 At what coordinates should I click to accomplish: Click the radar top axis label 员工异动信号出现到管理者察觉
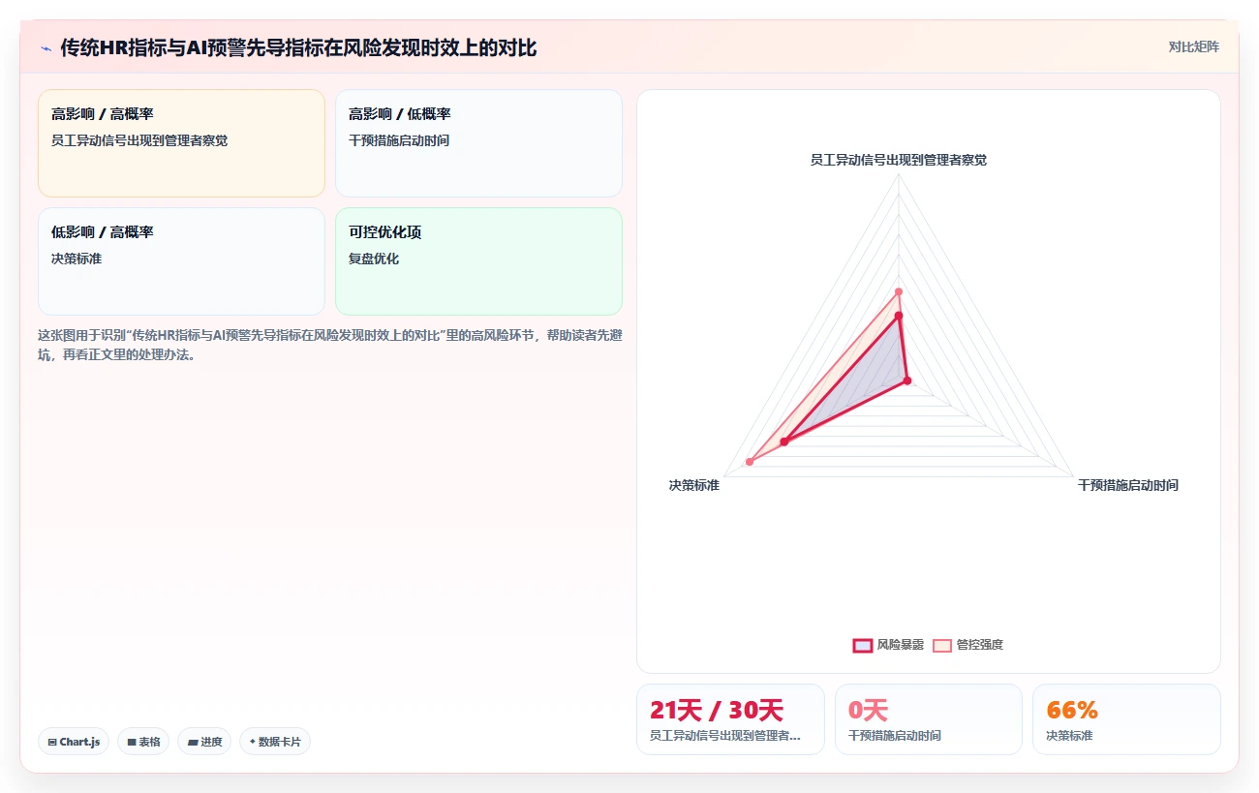[899, 160]
